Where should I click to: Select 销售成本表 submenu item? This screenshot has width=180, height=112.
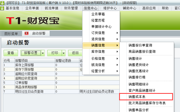coord(146,97)
